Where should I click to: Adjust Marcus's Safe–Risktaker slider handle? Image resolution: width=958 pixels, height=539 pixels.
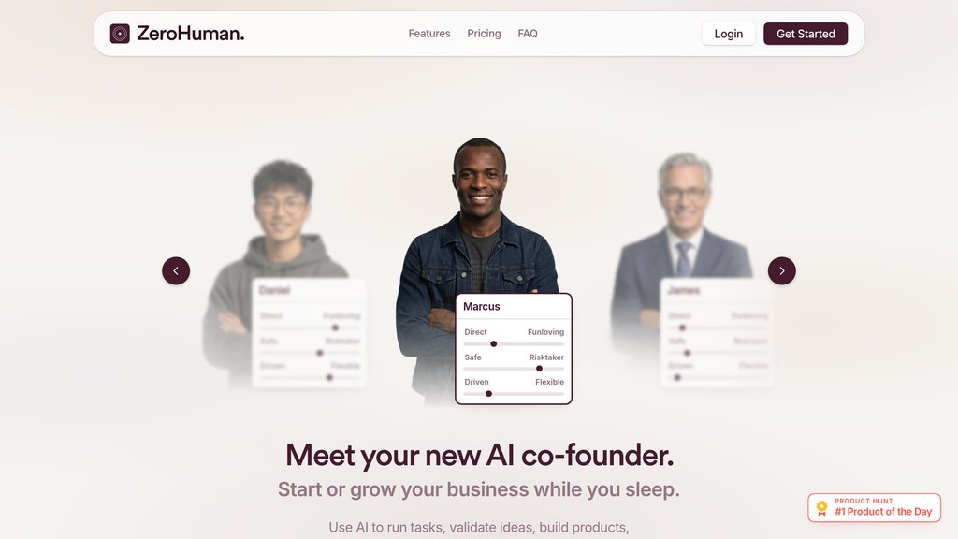coord(539,369)
